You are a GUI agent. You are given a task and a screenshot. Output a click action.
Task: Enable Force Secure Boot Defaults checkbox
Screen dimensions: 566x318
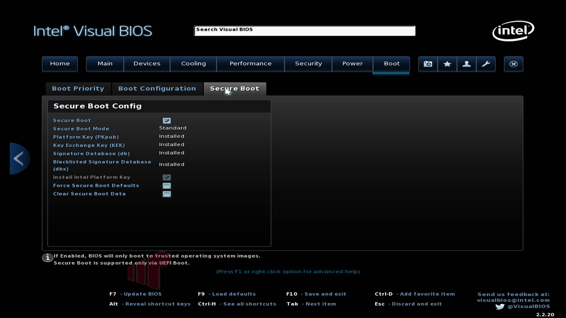(x=167, y=185)
